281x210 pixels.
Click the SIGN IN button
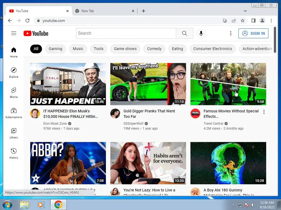[x=253, y=33]
